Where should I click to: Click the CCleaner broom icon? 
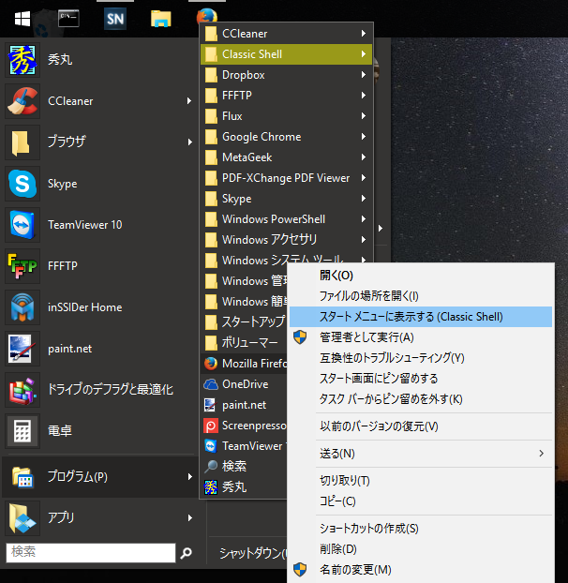click(22, 101)
